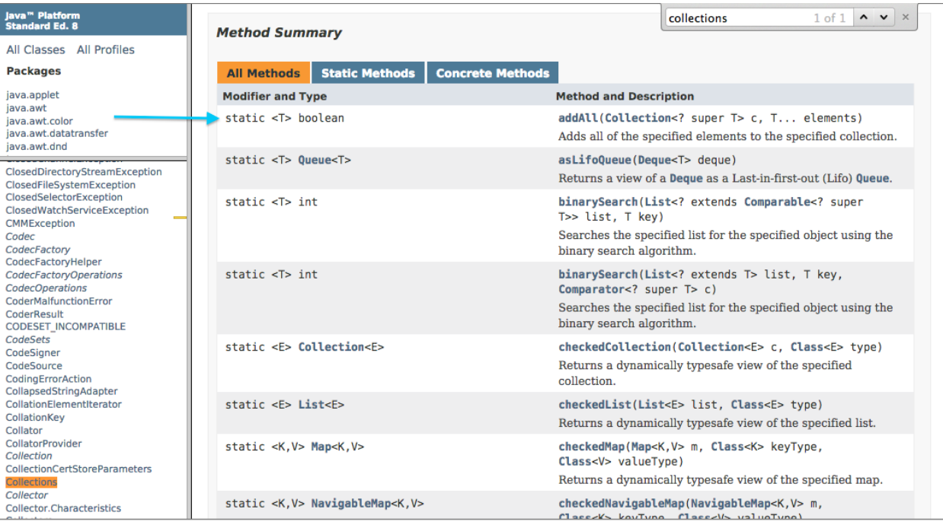Open the java.applet package

[x=33, y=95]
